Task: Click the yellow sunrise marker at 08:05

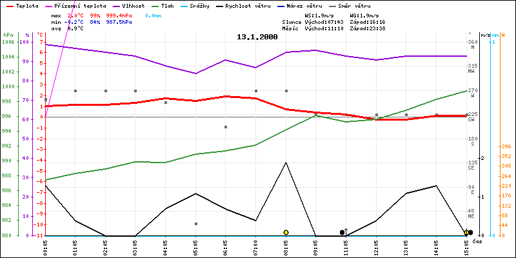Action: click(x=286, y=232)
